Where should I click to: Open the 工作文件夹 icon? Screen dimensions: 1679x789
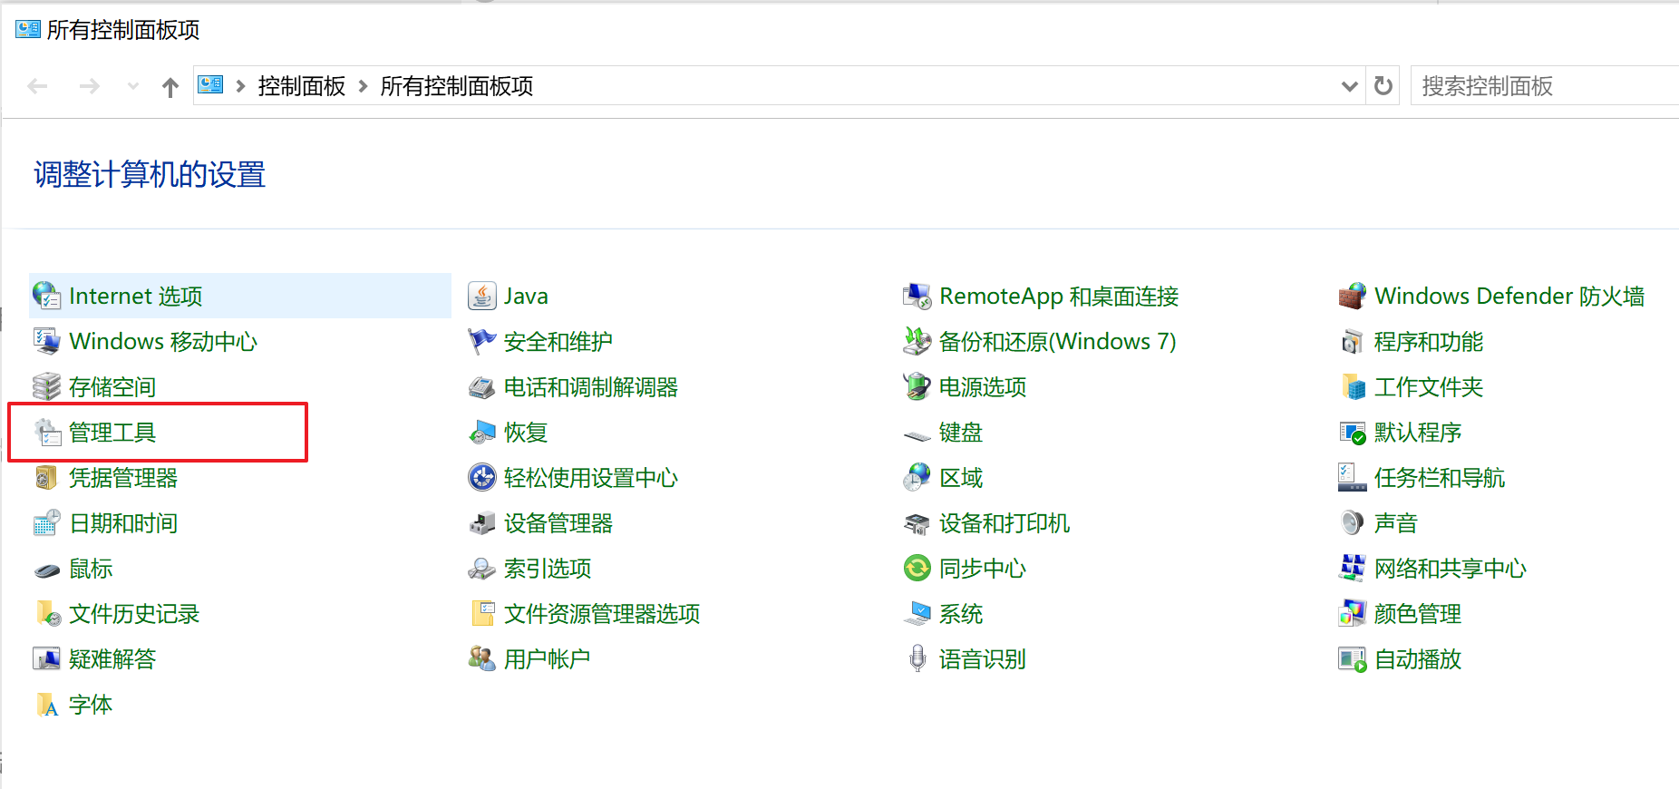click(x=1352, y=386)
